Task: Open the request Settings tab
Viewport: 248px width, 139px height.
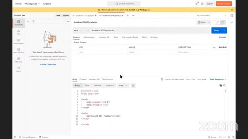Action: tap(154, 37)
